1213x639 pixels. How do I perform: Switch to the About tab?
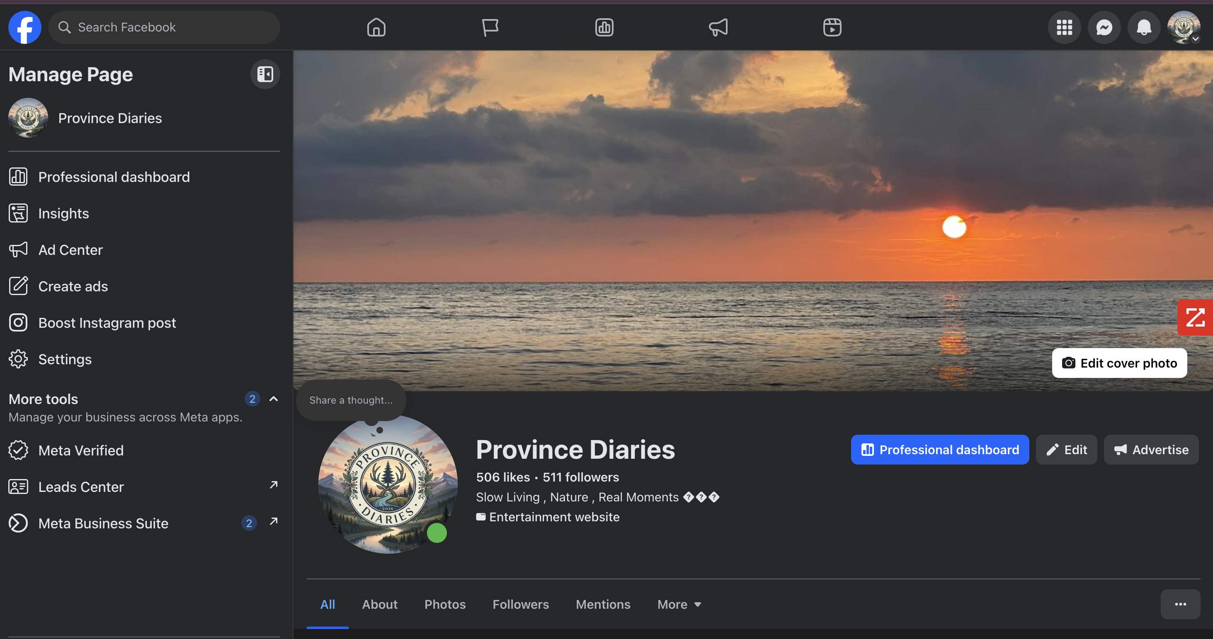(x=380, y=604)
